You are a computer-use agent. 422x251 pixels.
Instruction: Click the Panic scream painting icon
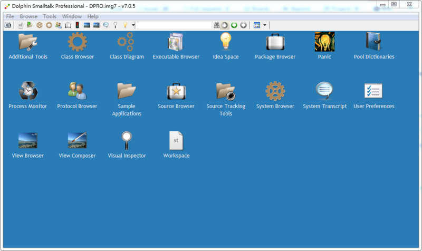click(x=324, y=42)
